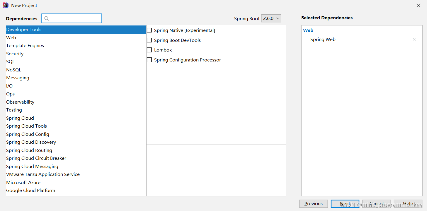Viewport: 427px width, 211px height.
Task: Choose the Security category
Action: (x=76, y=54)
